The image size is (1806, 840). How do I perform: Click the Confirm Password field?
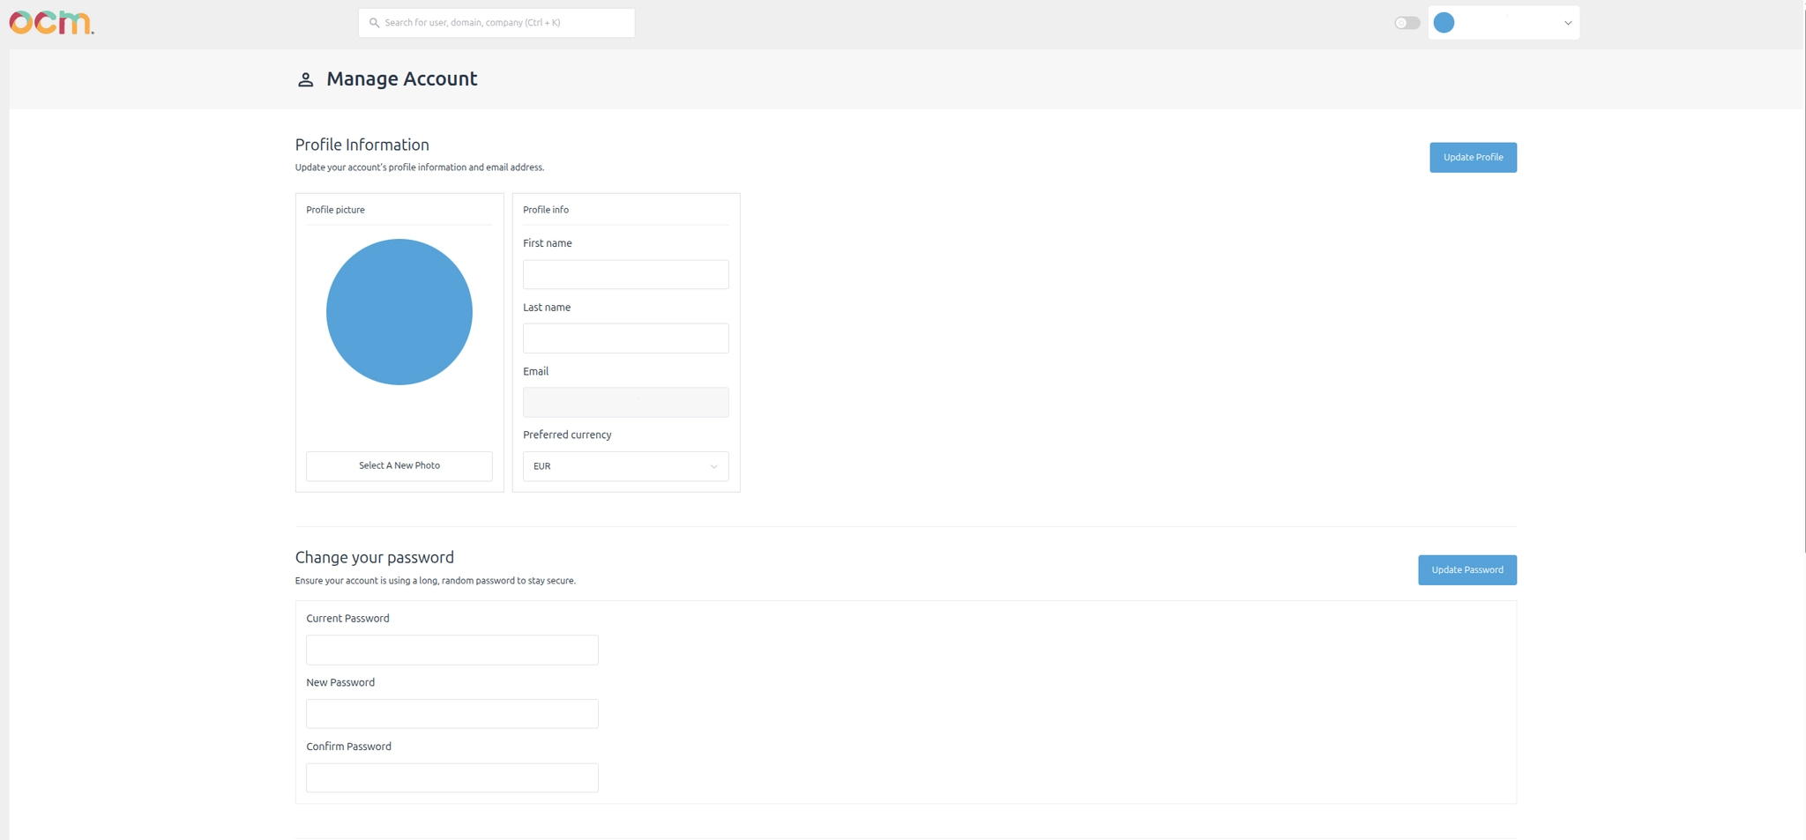451,777
